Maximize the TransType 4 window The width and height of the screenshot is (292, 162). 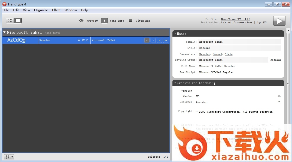[277, 4]
